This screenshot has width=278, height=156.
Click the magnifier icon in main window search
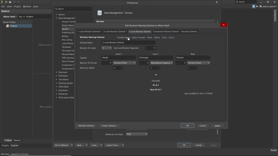(237, 2)
